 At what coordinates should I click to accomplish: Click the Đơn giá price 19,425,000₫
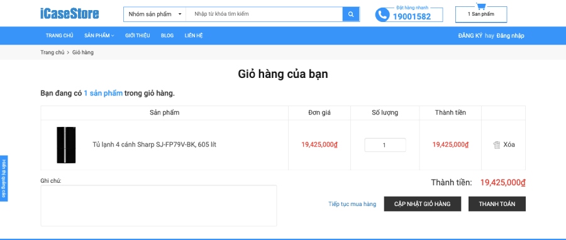tap(319, 145)
